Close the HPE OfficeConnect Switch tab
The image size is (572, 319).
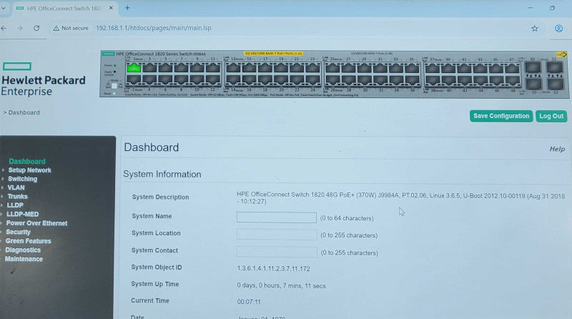coord(111,8)
